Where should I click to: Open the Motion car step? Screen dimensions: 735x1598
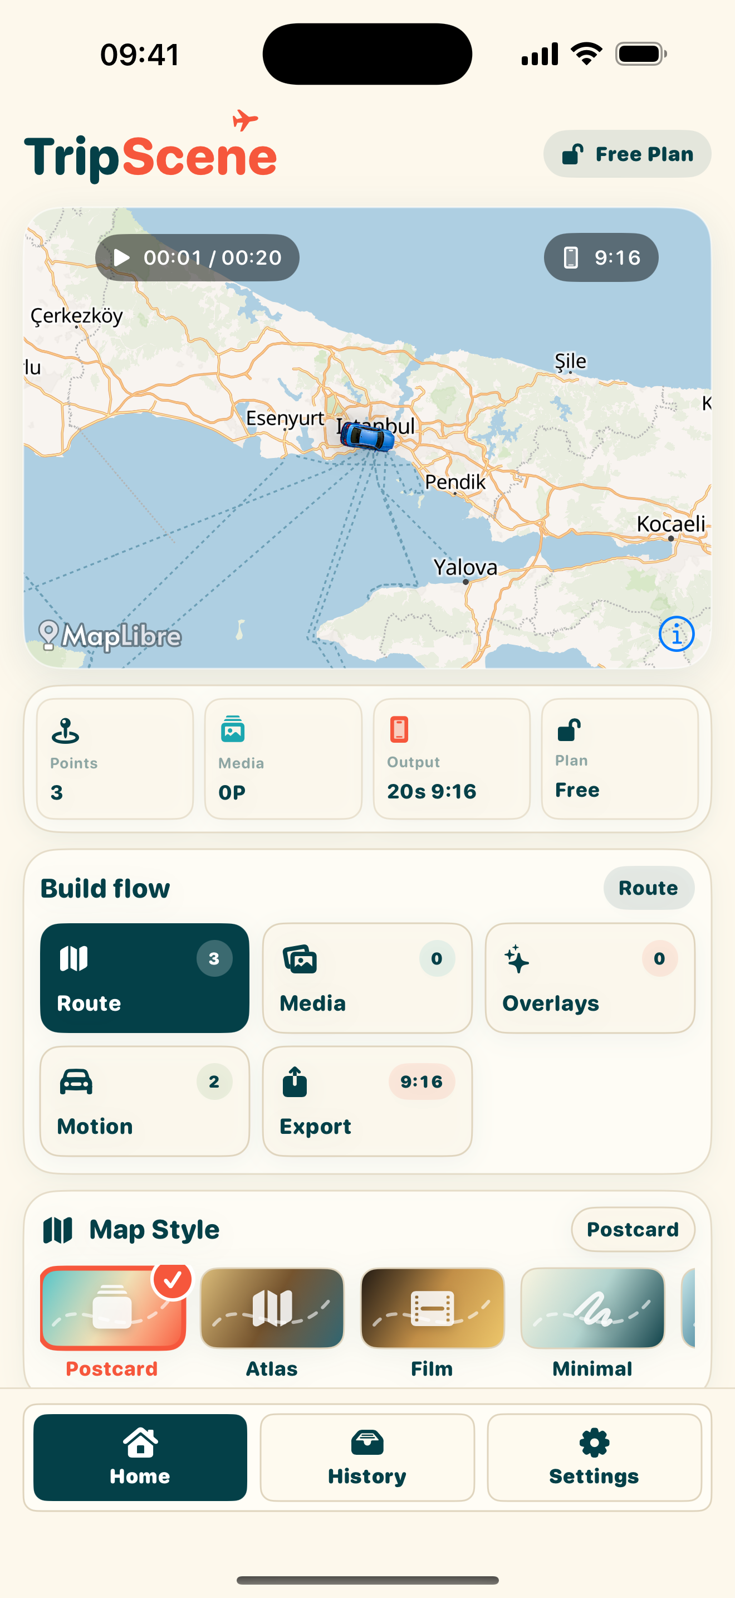tap(144, 1101)
